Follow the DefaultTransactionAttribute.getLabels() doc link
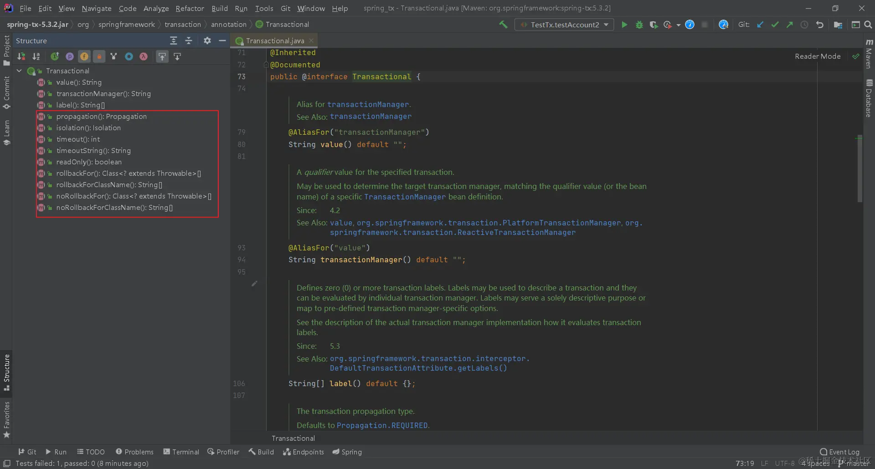875x469 pixels. click(418, 368)
